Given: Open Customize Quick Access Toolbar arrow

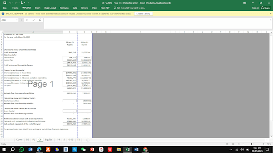Looking at the screenshot, I should tap(28, 3).
